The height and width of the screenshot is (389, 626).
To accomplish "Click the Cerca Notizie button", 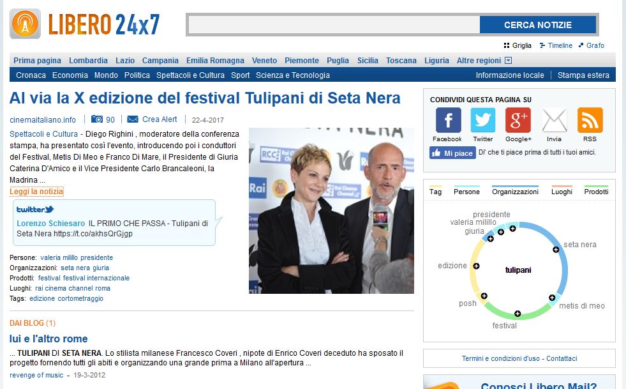I will (538, 25).
